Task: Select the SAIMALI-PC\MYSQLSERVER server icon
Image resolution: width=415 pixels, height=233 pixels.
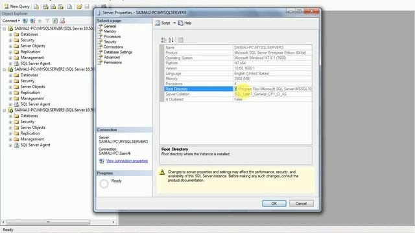Action: [10, 28]
